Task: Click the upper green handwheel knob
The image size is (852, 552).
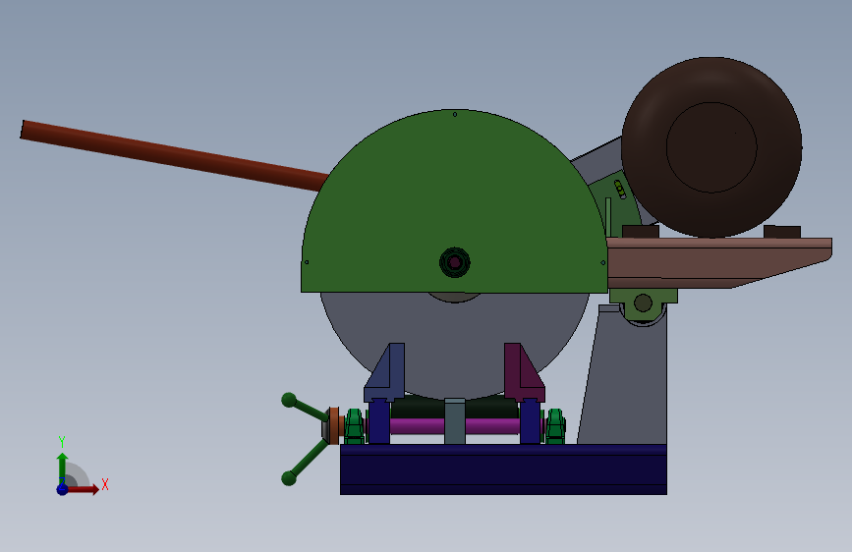Action: tap(289, 401)
